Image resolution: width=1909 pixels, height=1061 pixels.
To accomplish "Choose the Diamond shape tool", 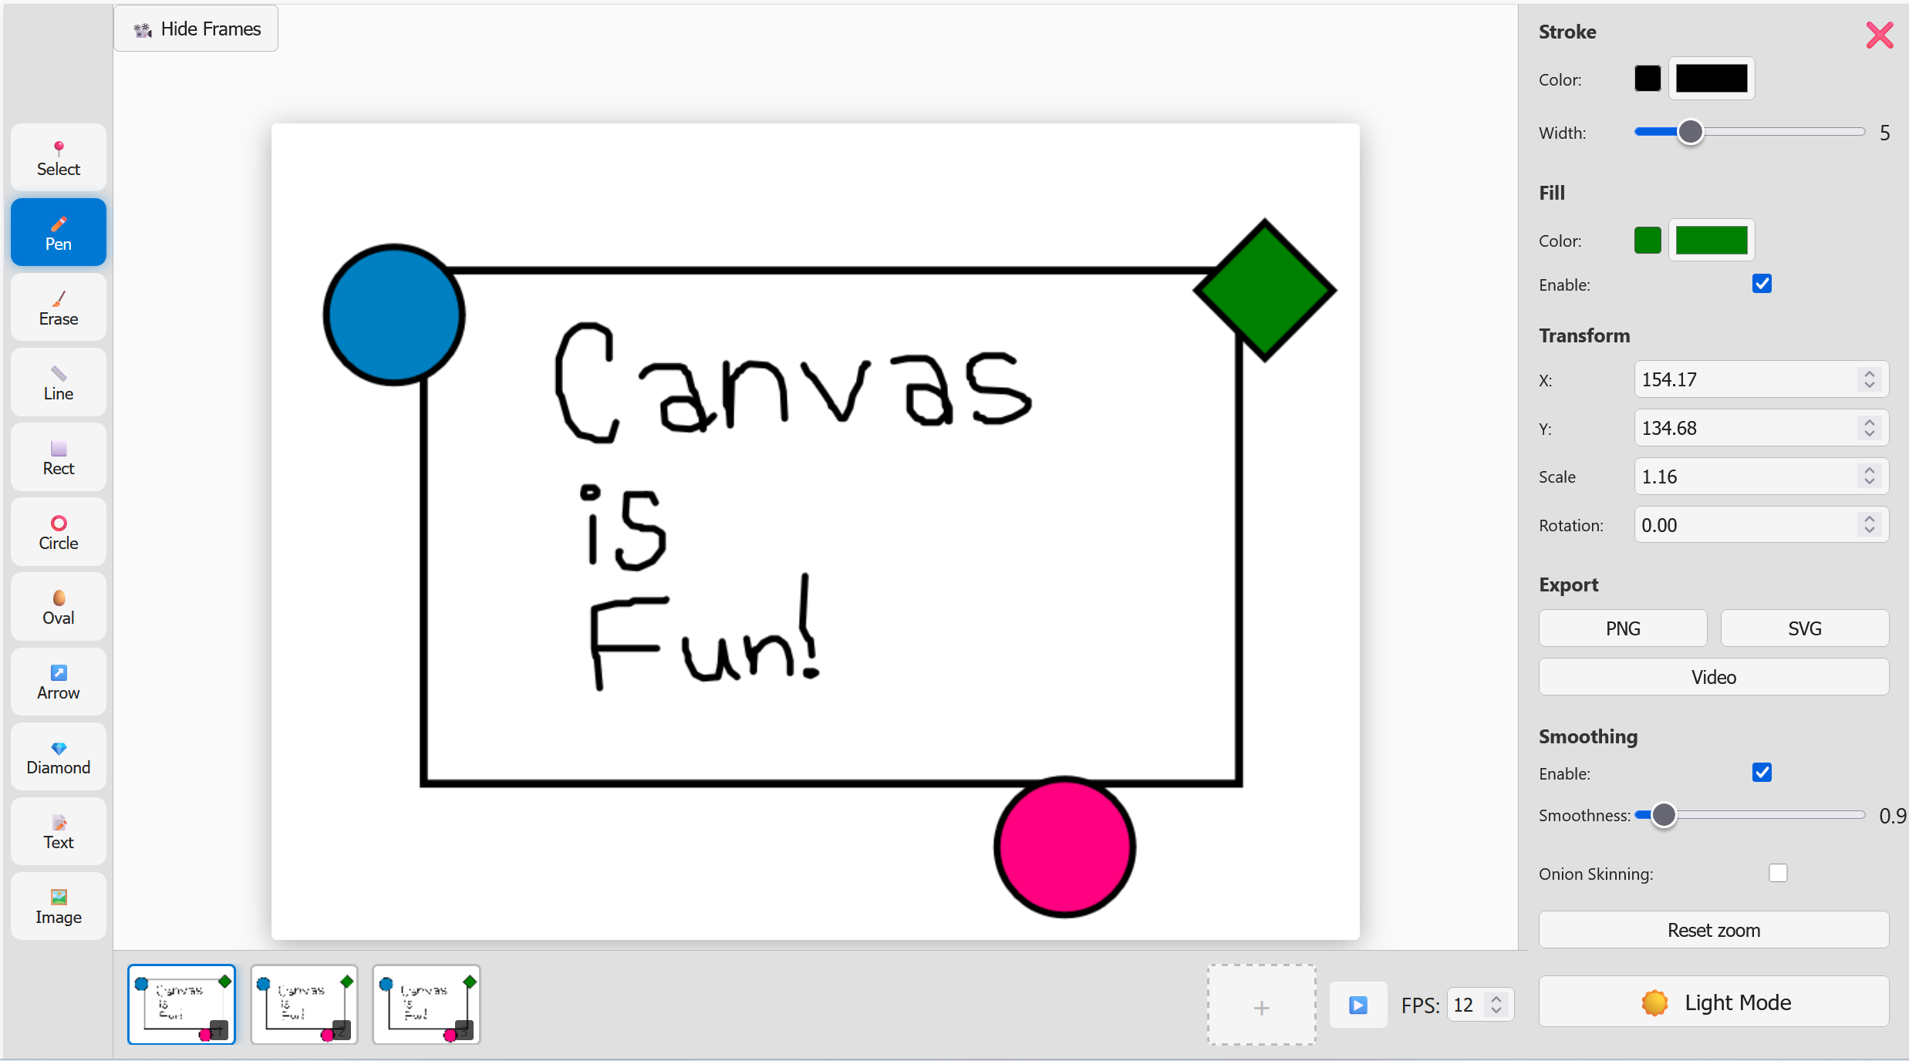I will coord(58,756).
